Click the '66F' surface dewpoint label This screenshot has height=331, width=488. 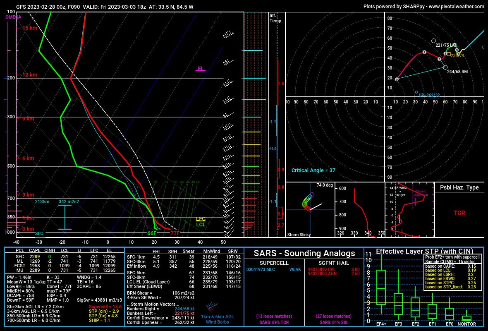152,233
